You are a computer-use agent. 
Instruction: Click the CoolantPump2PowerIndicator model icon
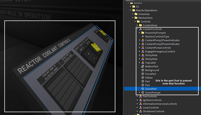pyautogui.click(x=143, y=44)
